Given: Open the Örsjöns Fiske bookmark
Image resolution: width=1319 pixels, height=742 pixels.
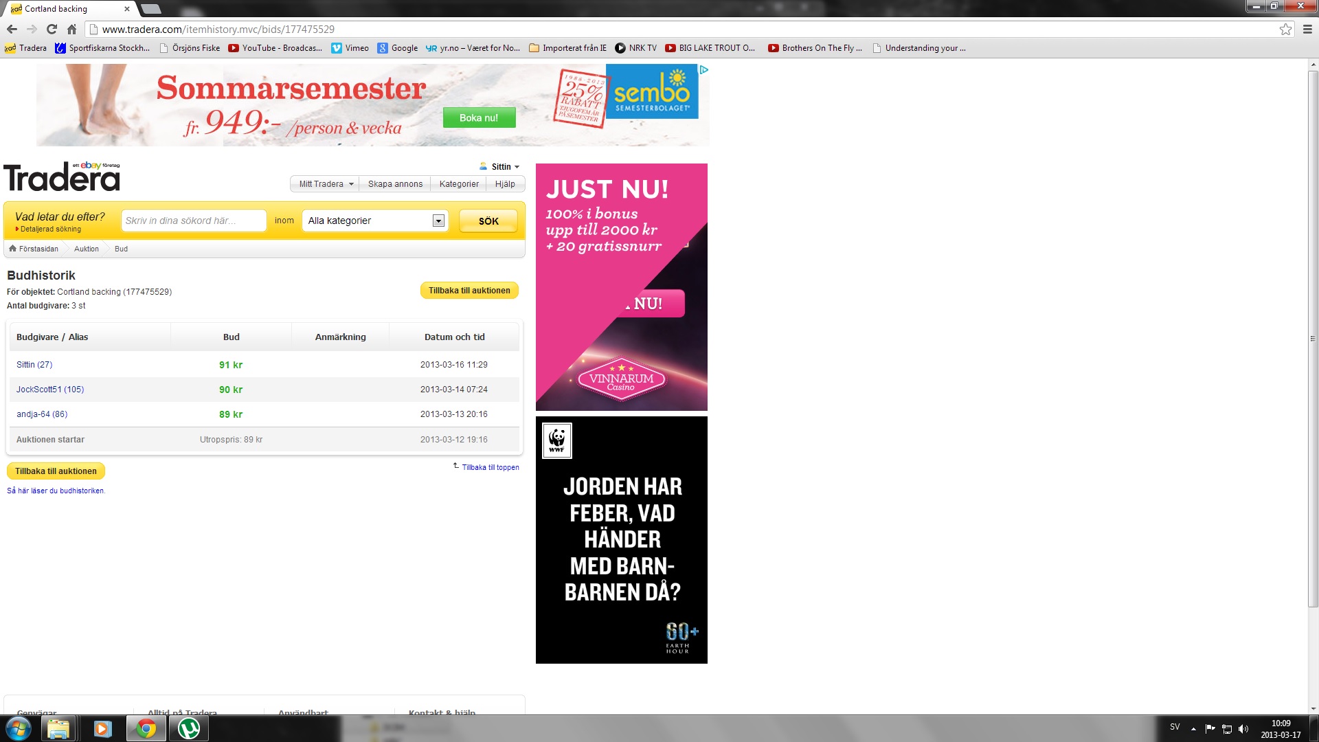Looking at the screenshot, I should coord(190,48).
